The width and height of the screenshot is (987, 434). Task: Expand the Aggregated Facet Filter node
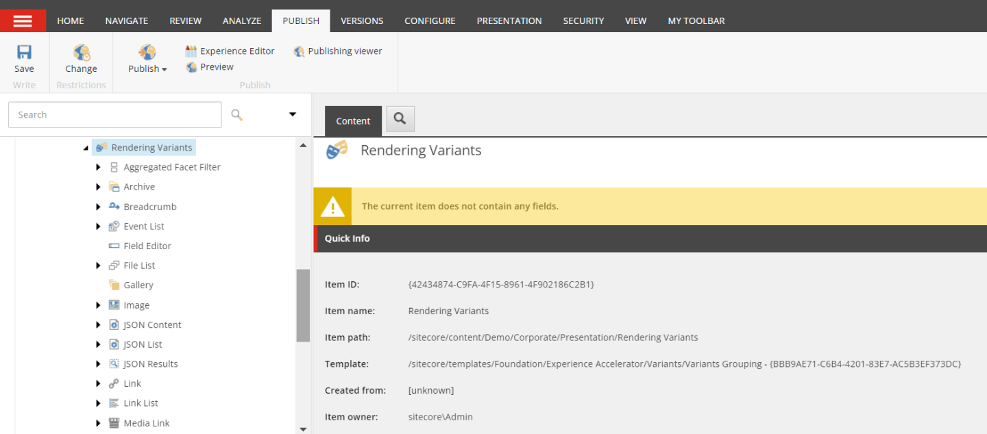click(x=99, y=167)
